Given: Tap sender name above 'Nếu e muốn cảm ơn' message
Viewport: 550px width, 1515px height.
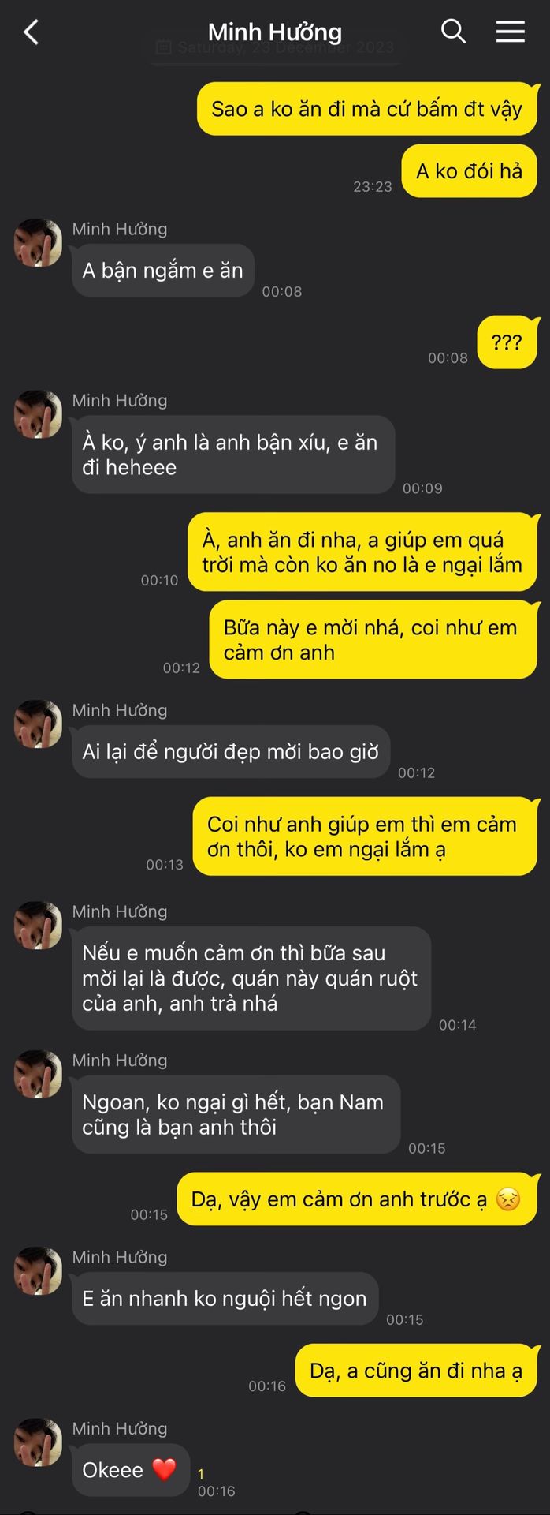Looking at the screenshot, I should (x=120, y=911).
